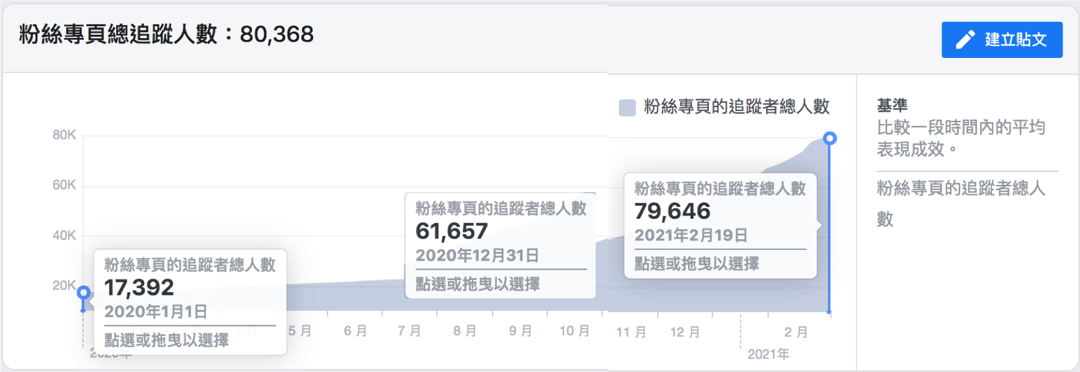Click the 基準 heading in right panel

pos(892,105)
